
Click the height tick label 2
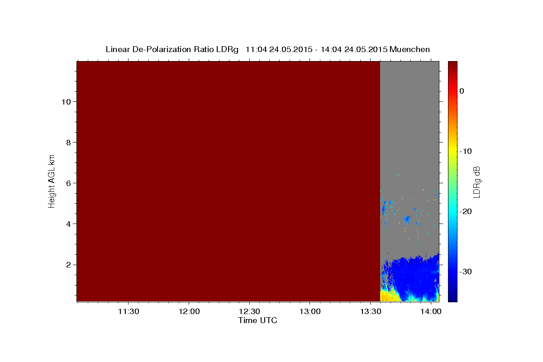pyautogui.click(x=67, y=265)
